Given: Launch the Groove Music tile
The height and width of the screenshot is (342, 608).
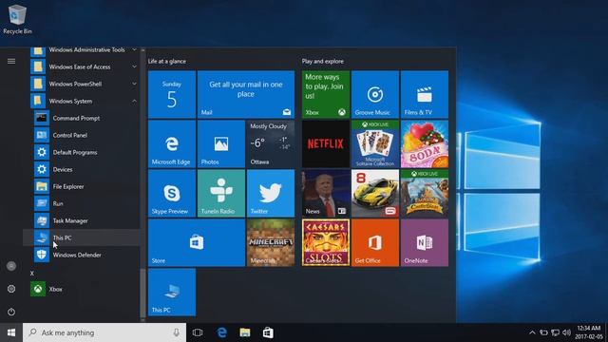Looking at the screenshot, I should click(375, 94).
